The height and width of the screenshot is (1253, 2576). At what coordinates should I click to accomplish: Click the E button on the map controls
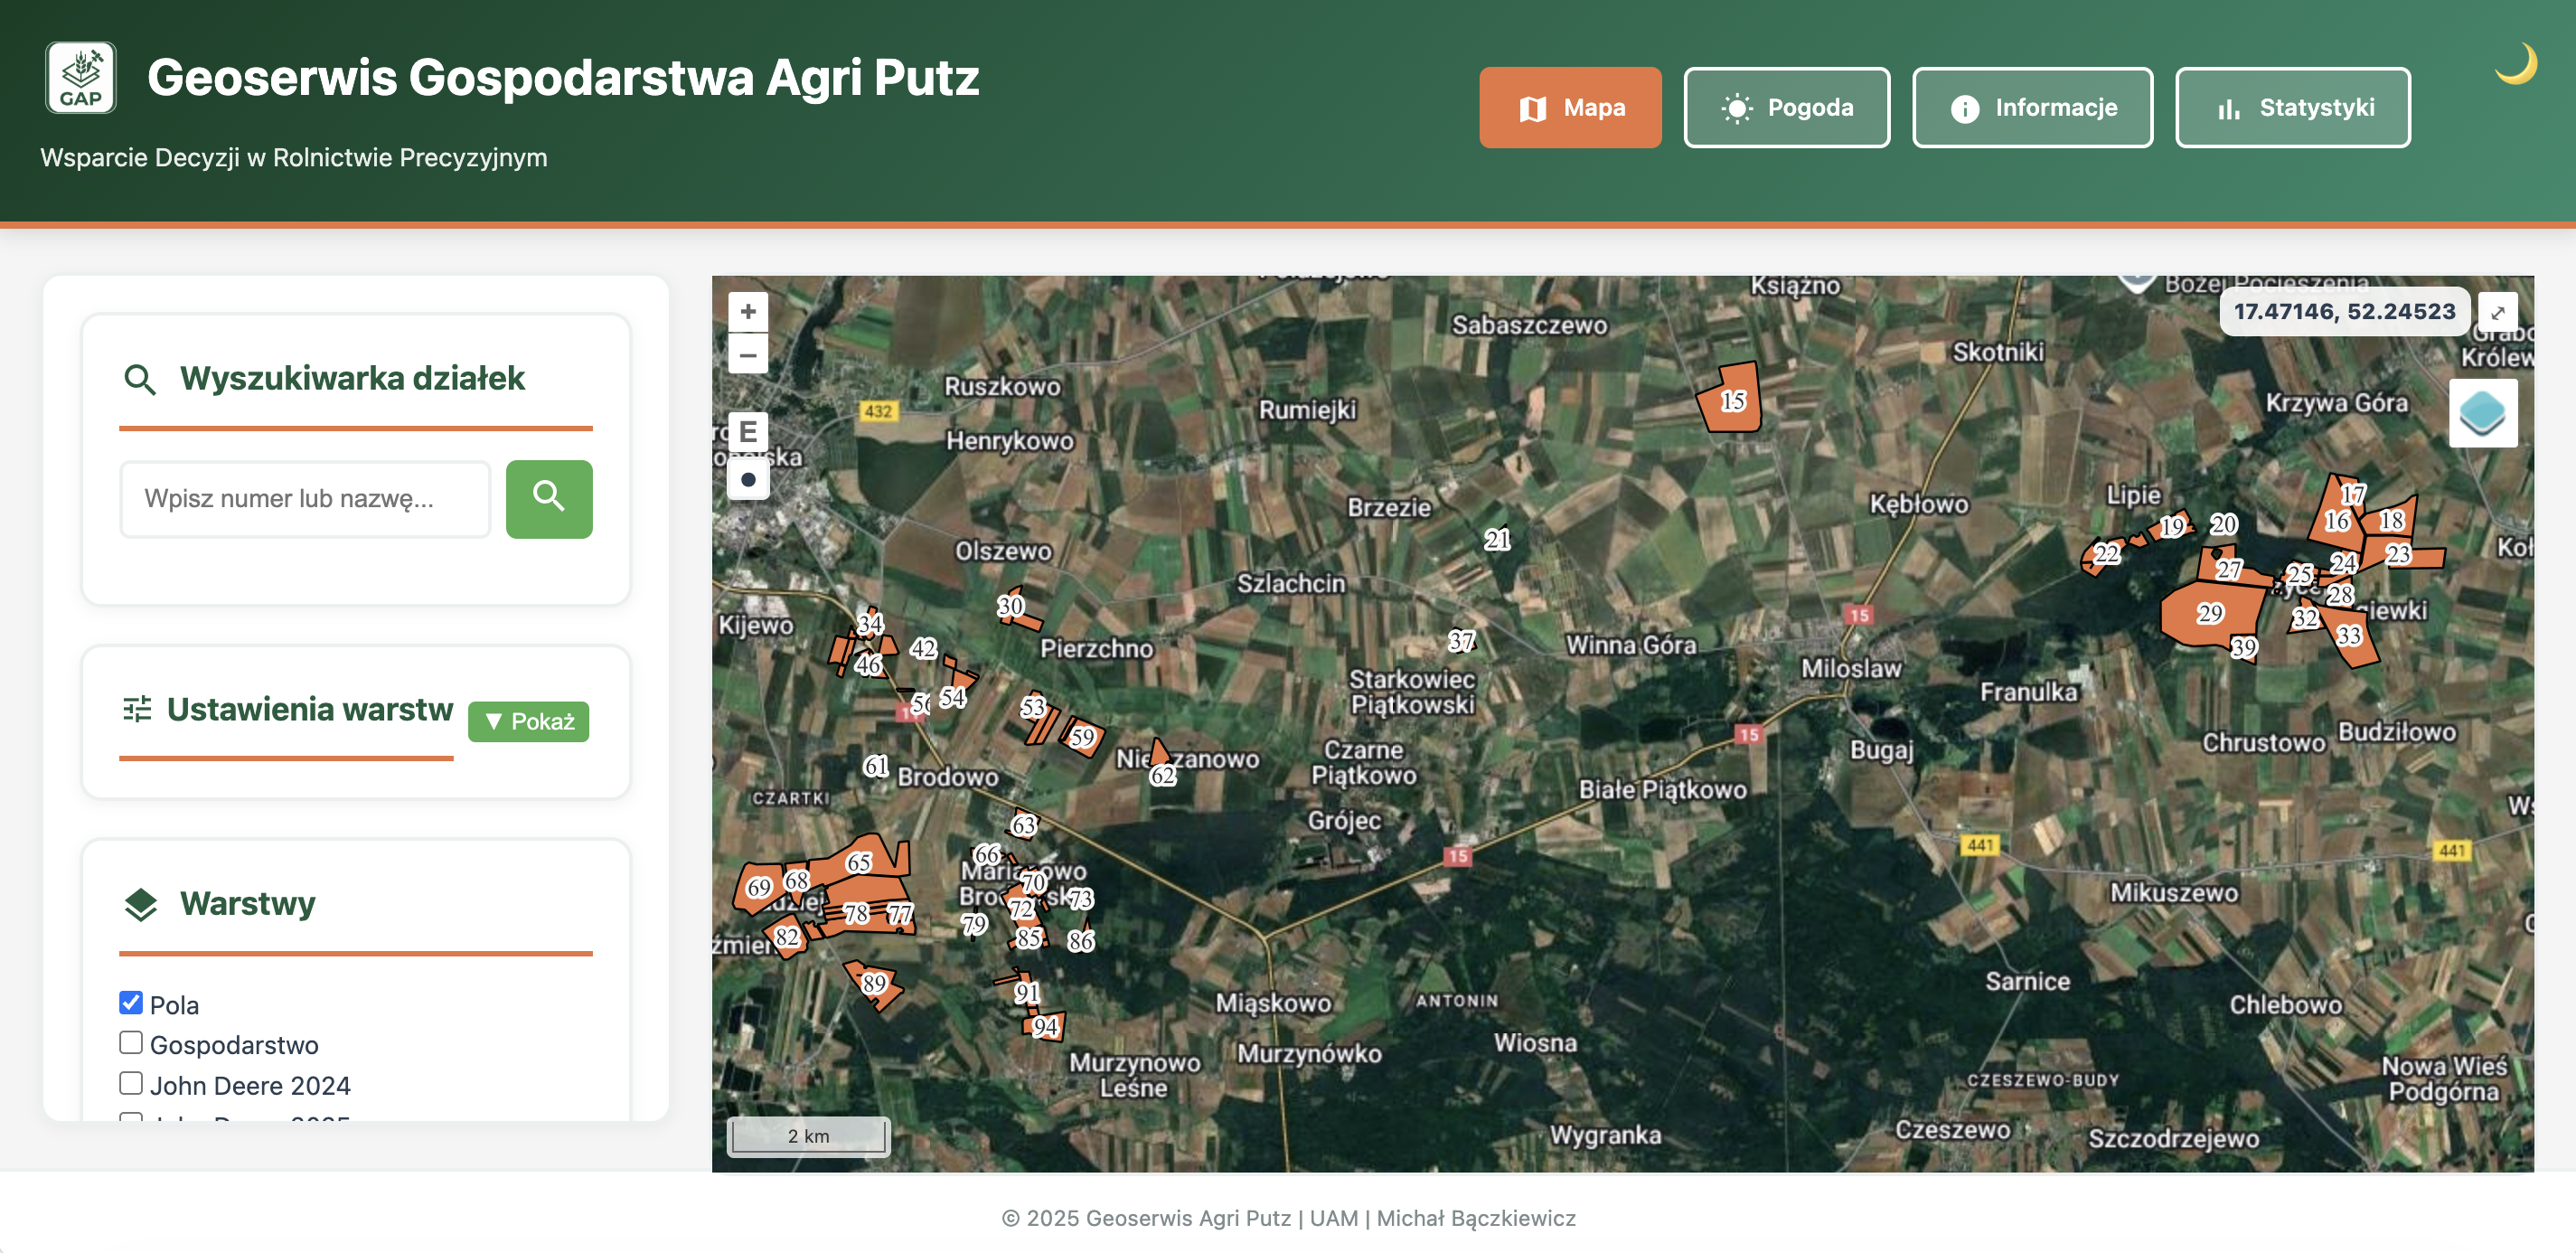tap(747, 431)
